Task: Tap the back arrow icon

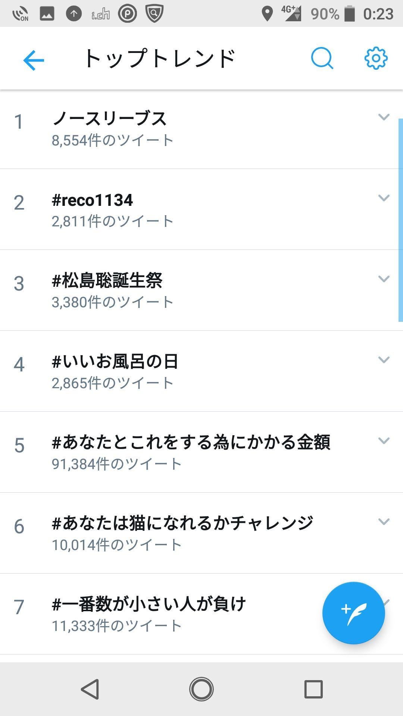Action: point(34,60)
